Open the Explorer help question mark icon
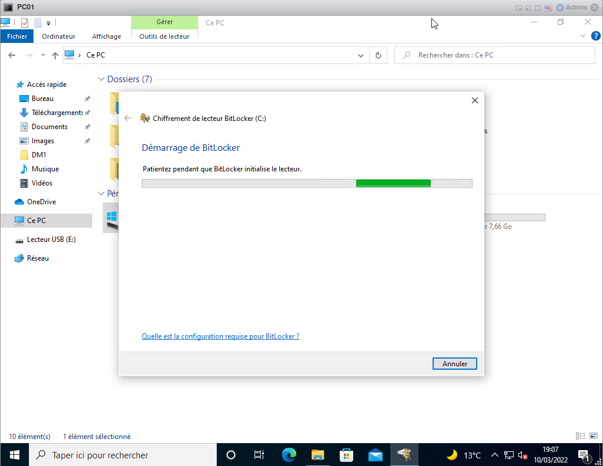This screenshot has width=603, height=466. [595, 36]
